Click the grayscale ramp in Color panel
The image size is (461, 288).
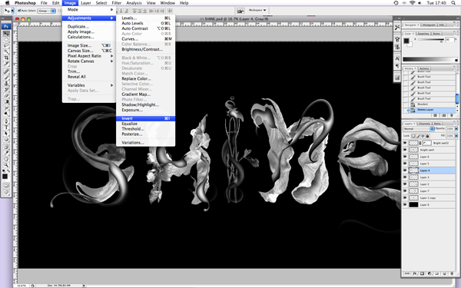coord(430,60)
